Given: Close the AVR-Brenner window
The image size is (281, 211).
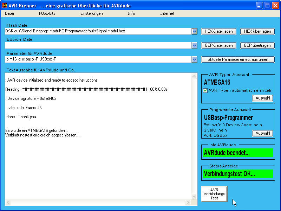Looking at the screenshot, I should 275,6.
